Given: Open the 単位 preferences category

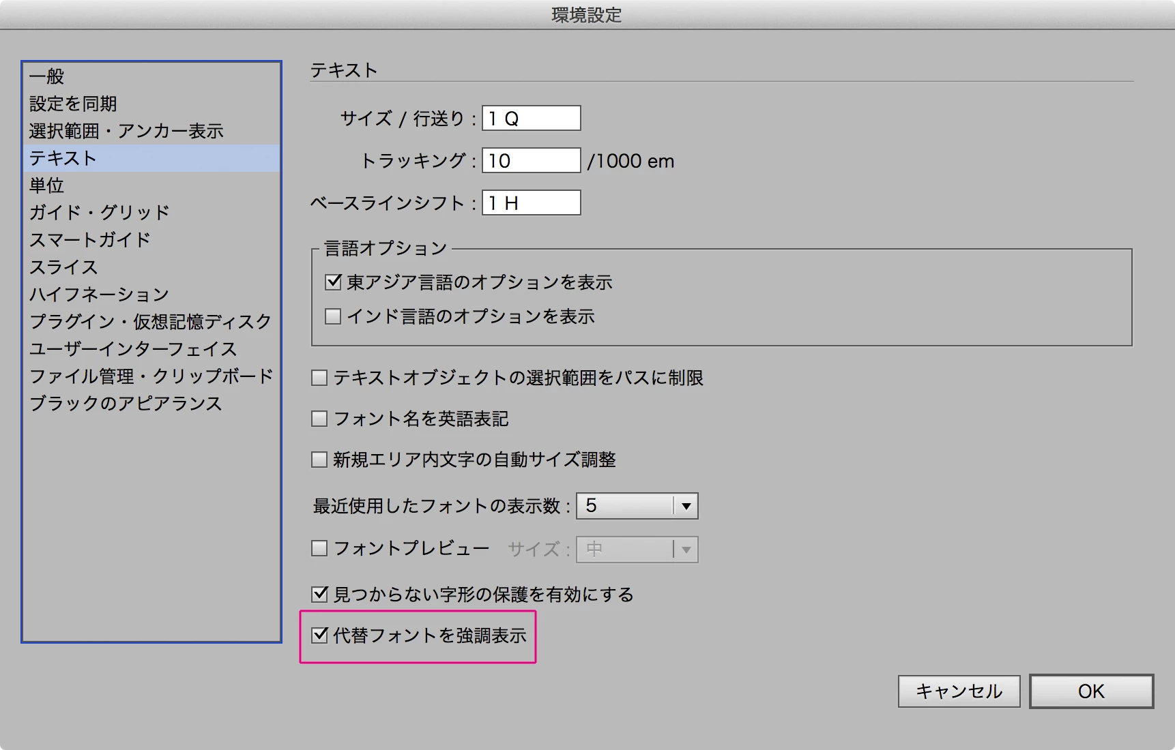Looking at the screenshot, I should click(151, 185).
